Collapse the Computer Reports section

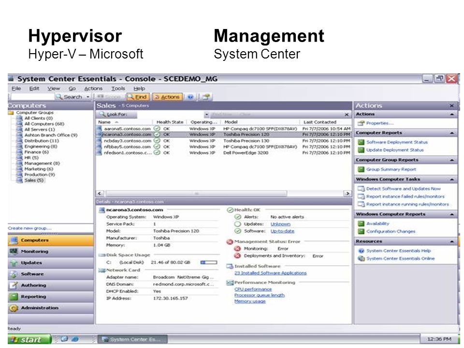coord(452,133)
